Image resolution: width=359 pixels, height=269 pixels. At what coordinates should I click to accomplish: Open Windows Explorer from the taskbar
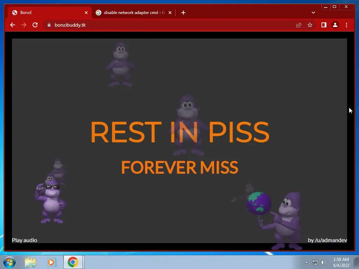[31, 262]
